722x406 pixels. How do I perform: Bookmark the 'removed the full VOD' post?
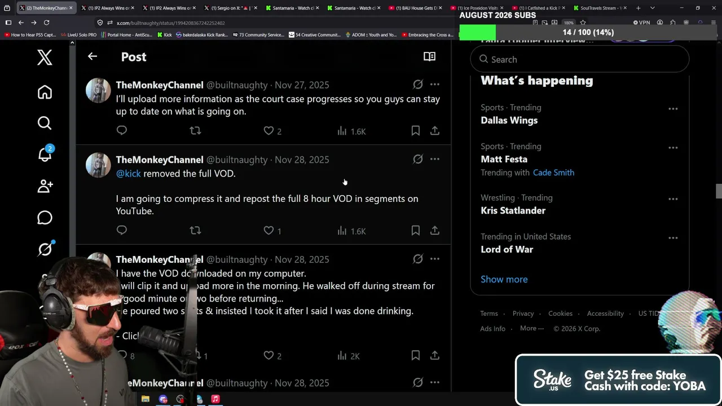coord(416,230)
